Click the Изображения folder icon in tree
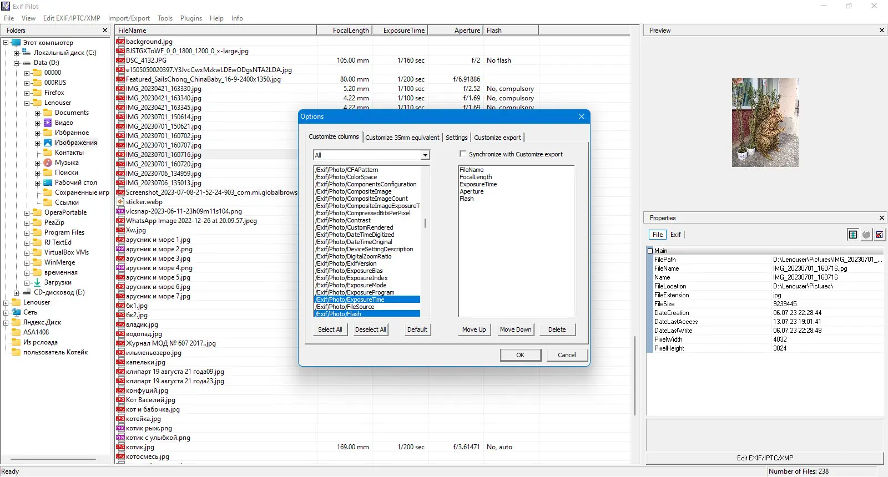The height and width of the screenshot is (477, 888). point(48,143)
